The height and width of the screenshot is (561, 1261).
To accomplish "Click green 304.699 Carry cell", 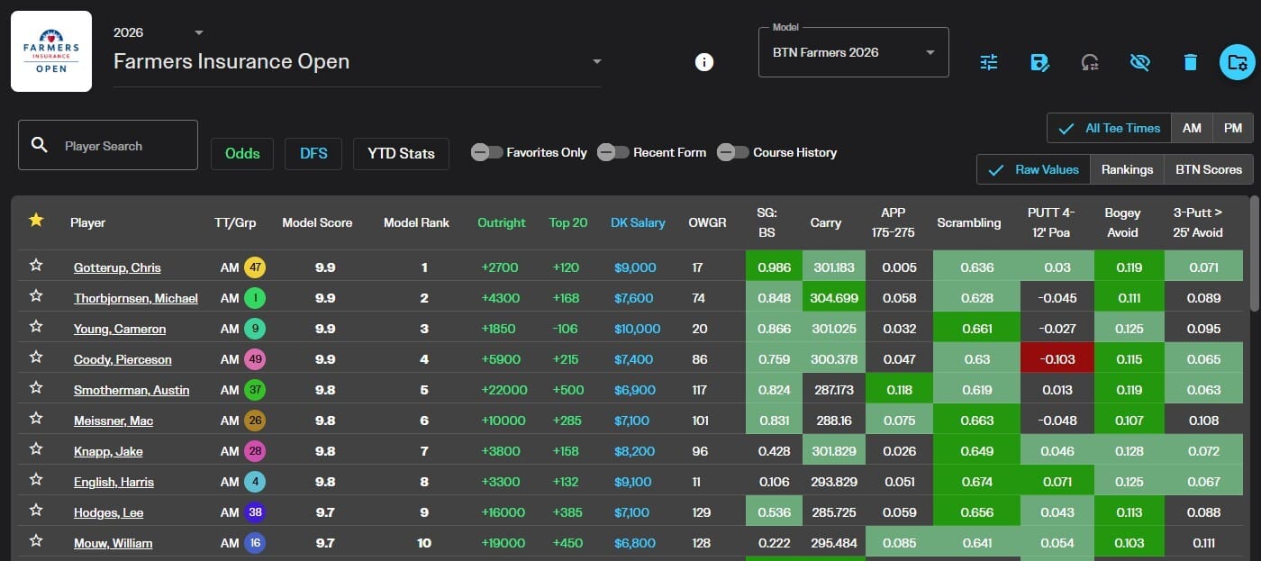I will click(x=835, y=298).
